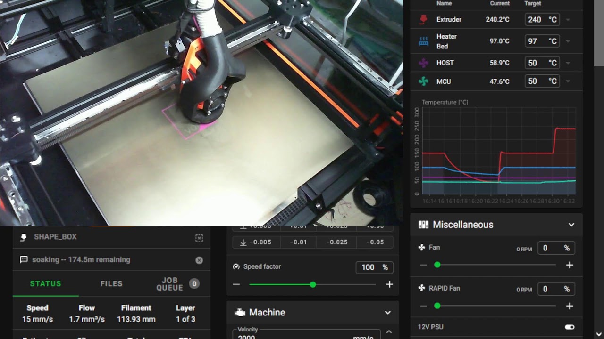Click the Layer value 1 of 3
The width and height of the screenshot is (604, 339).
[185, 319]
